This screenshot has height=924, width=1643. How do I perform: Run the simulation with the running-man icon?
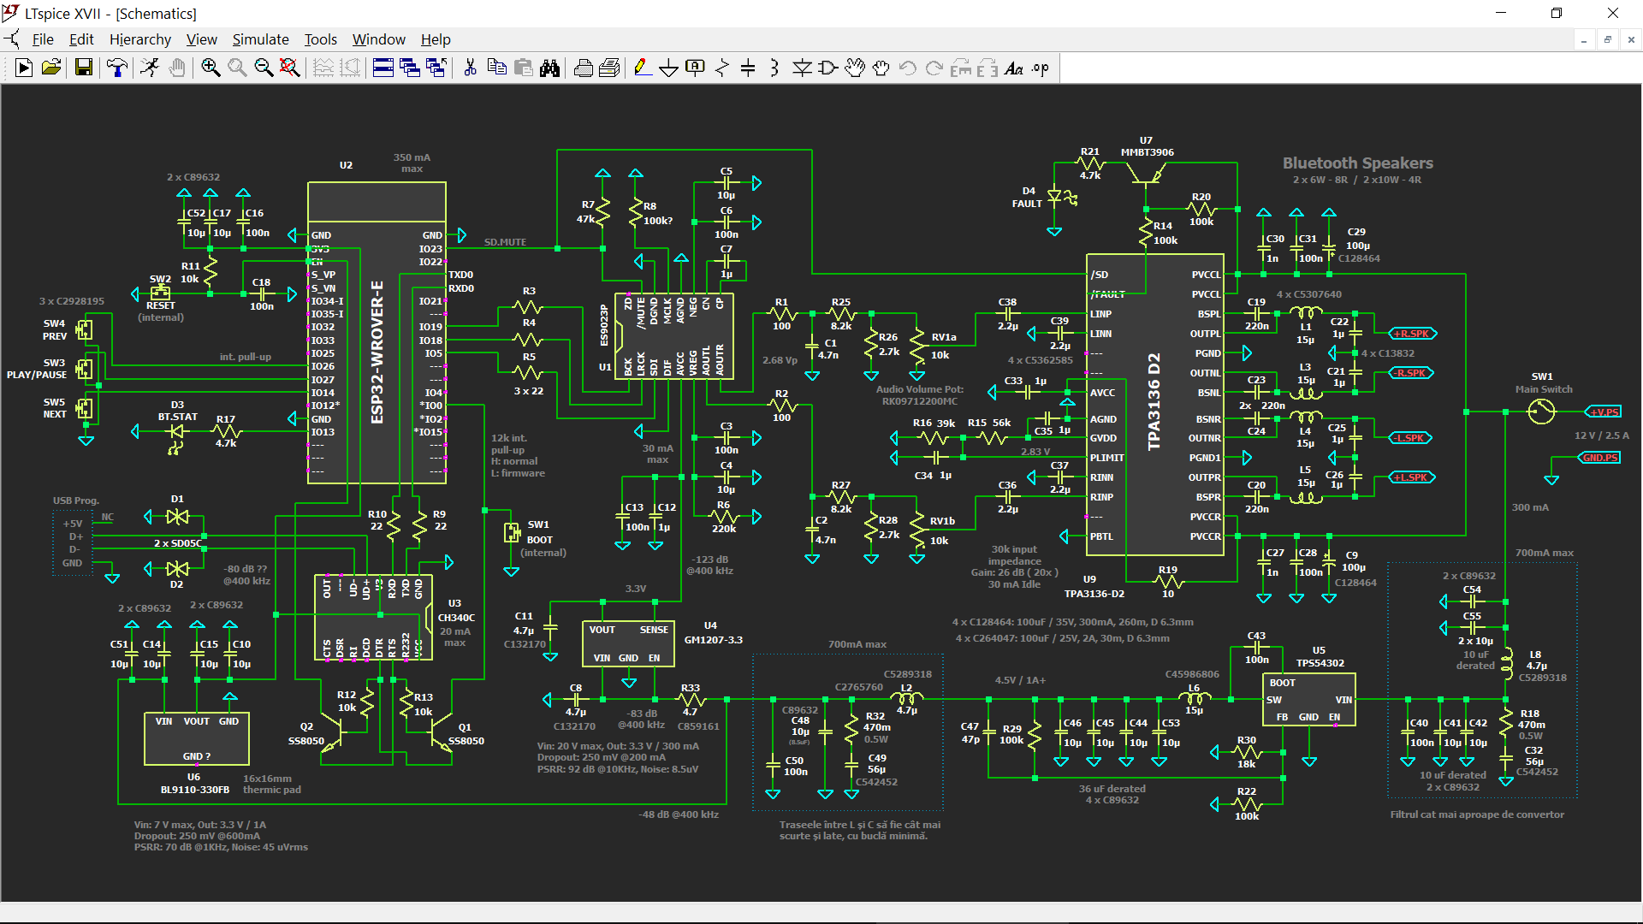[150, 68]
